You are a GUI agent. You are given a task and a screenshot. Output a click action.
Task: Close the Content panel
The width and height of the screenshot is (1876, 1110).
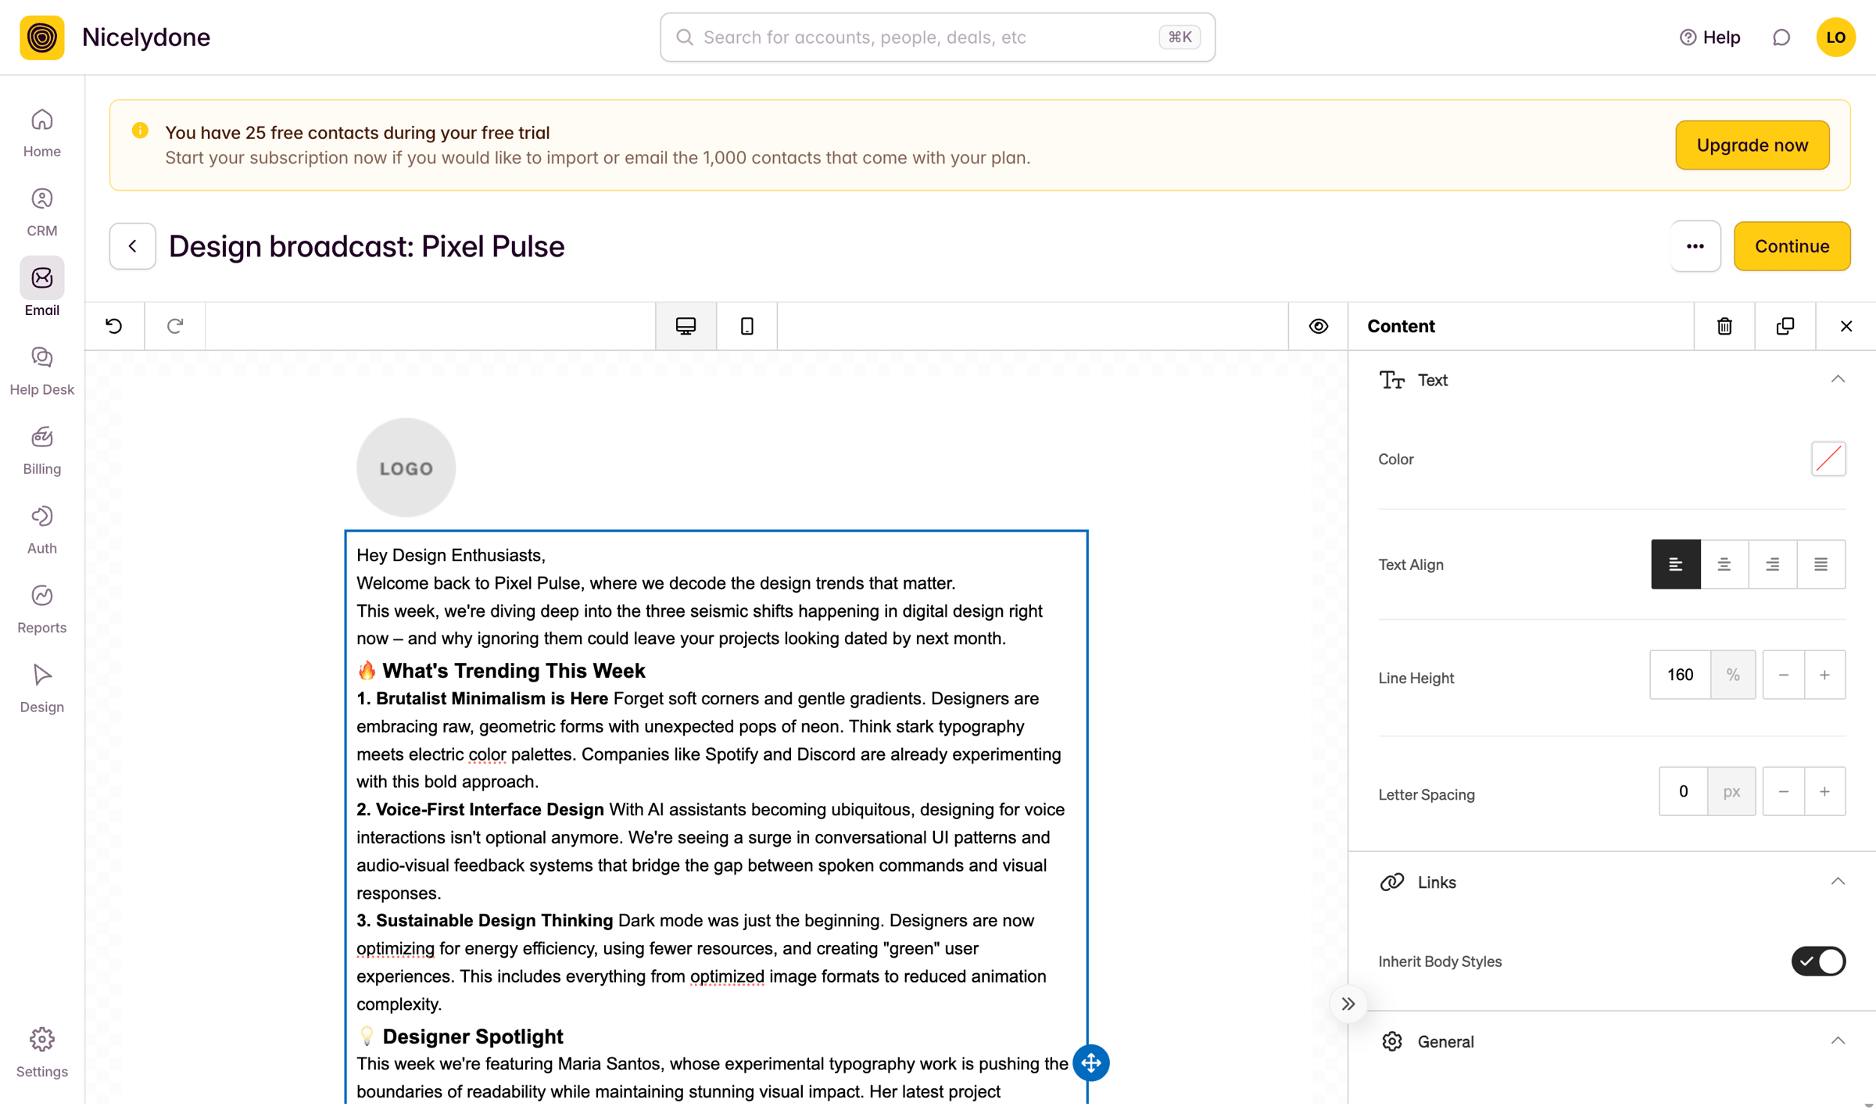click(x=1846, y=326)
